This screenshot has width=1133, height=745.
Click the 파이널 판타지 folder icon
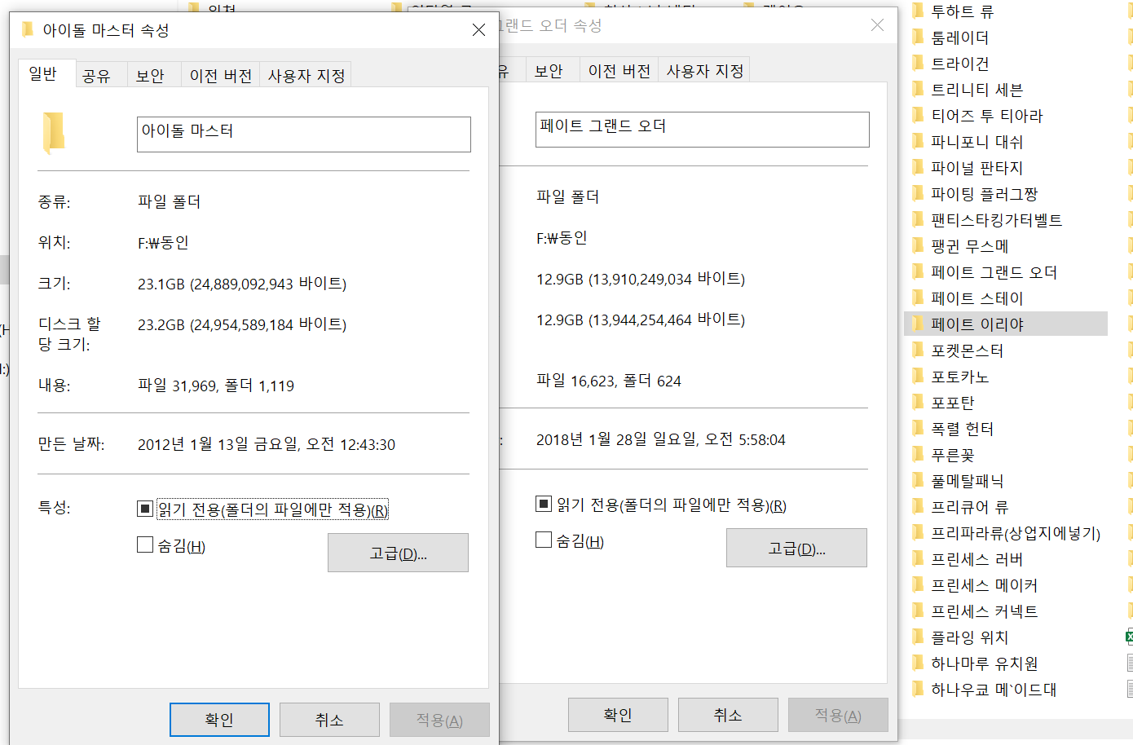point(918,168)
